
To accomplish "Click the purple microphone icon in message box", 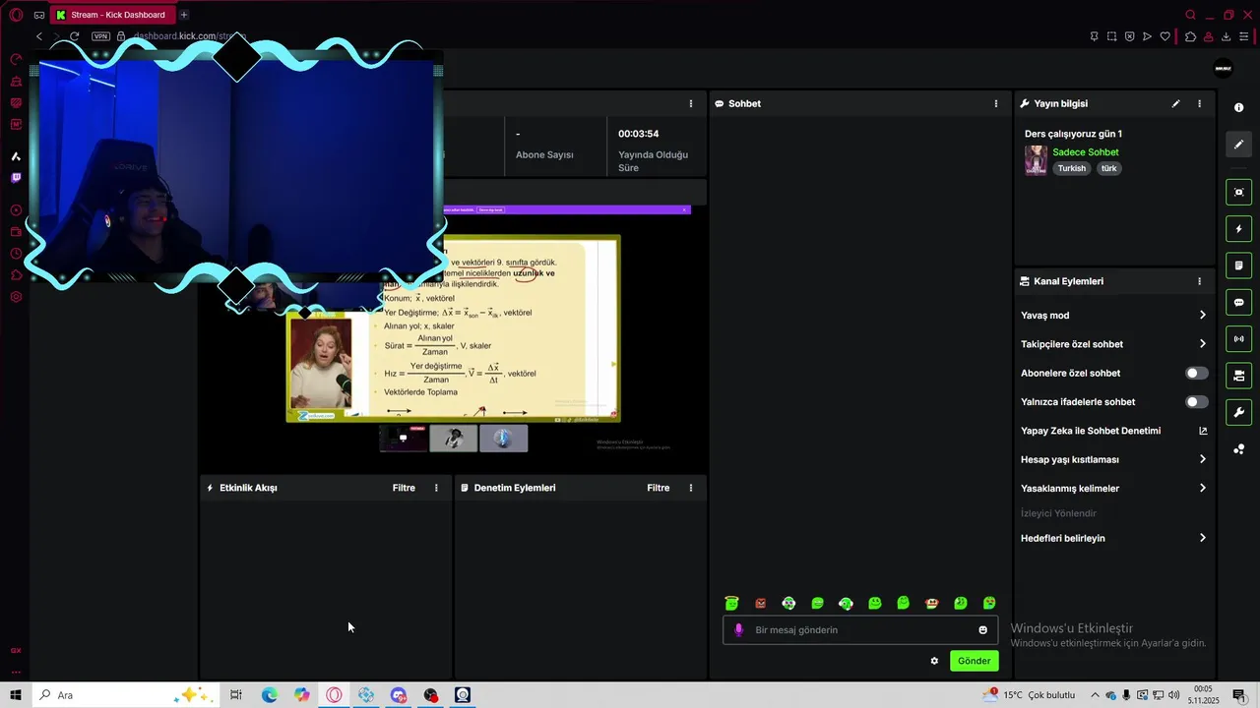I will [x=739, y=630].
